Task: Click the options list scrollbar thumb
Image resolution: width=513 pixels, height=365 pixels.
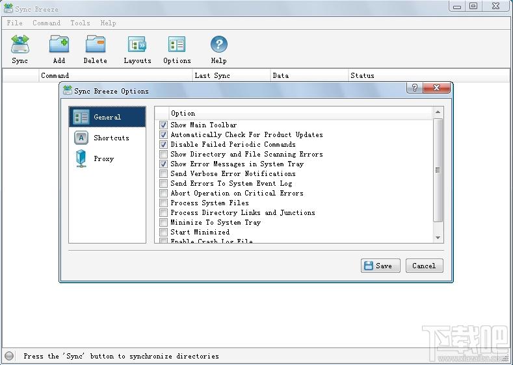Action: pyautogui.click(x=438, y=170)
